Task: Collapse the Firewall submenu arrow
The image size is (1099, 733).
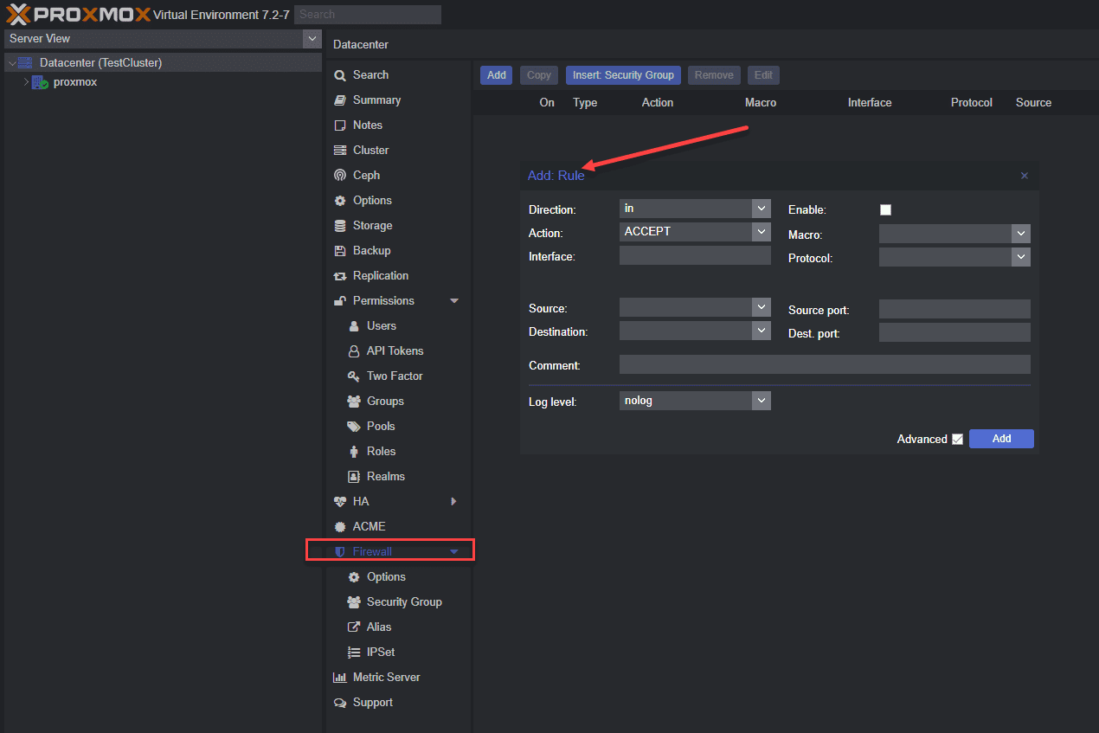Action: click(454, 552)
